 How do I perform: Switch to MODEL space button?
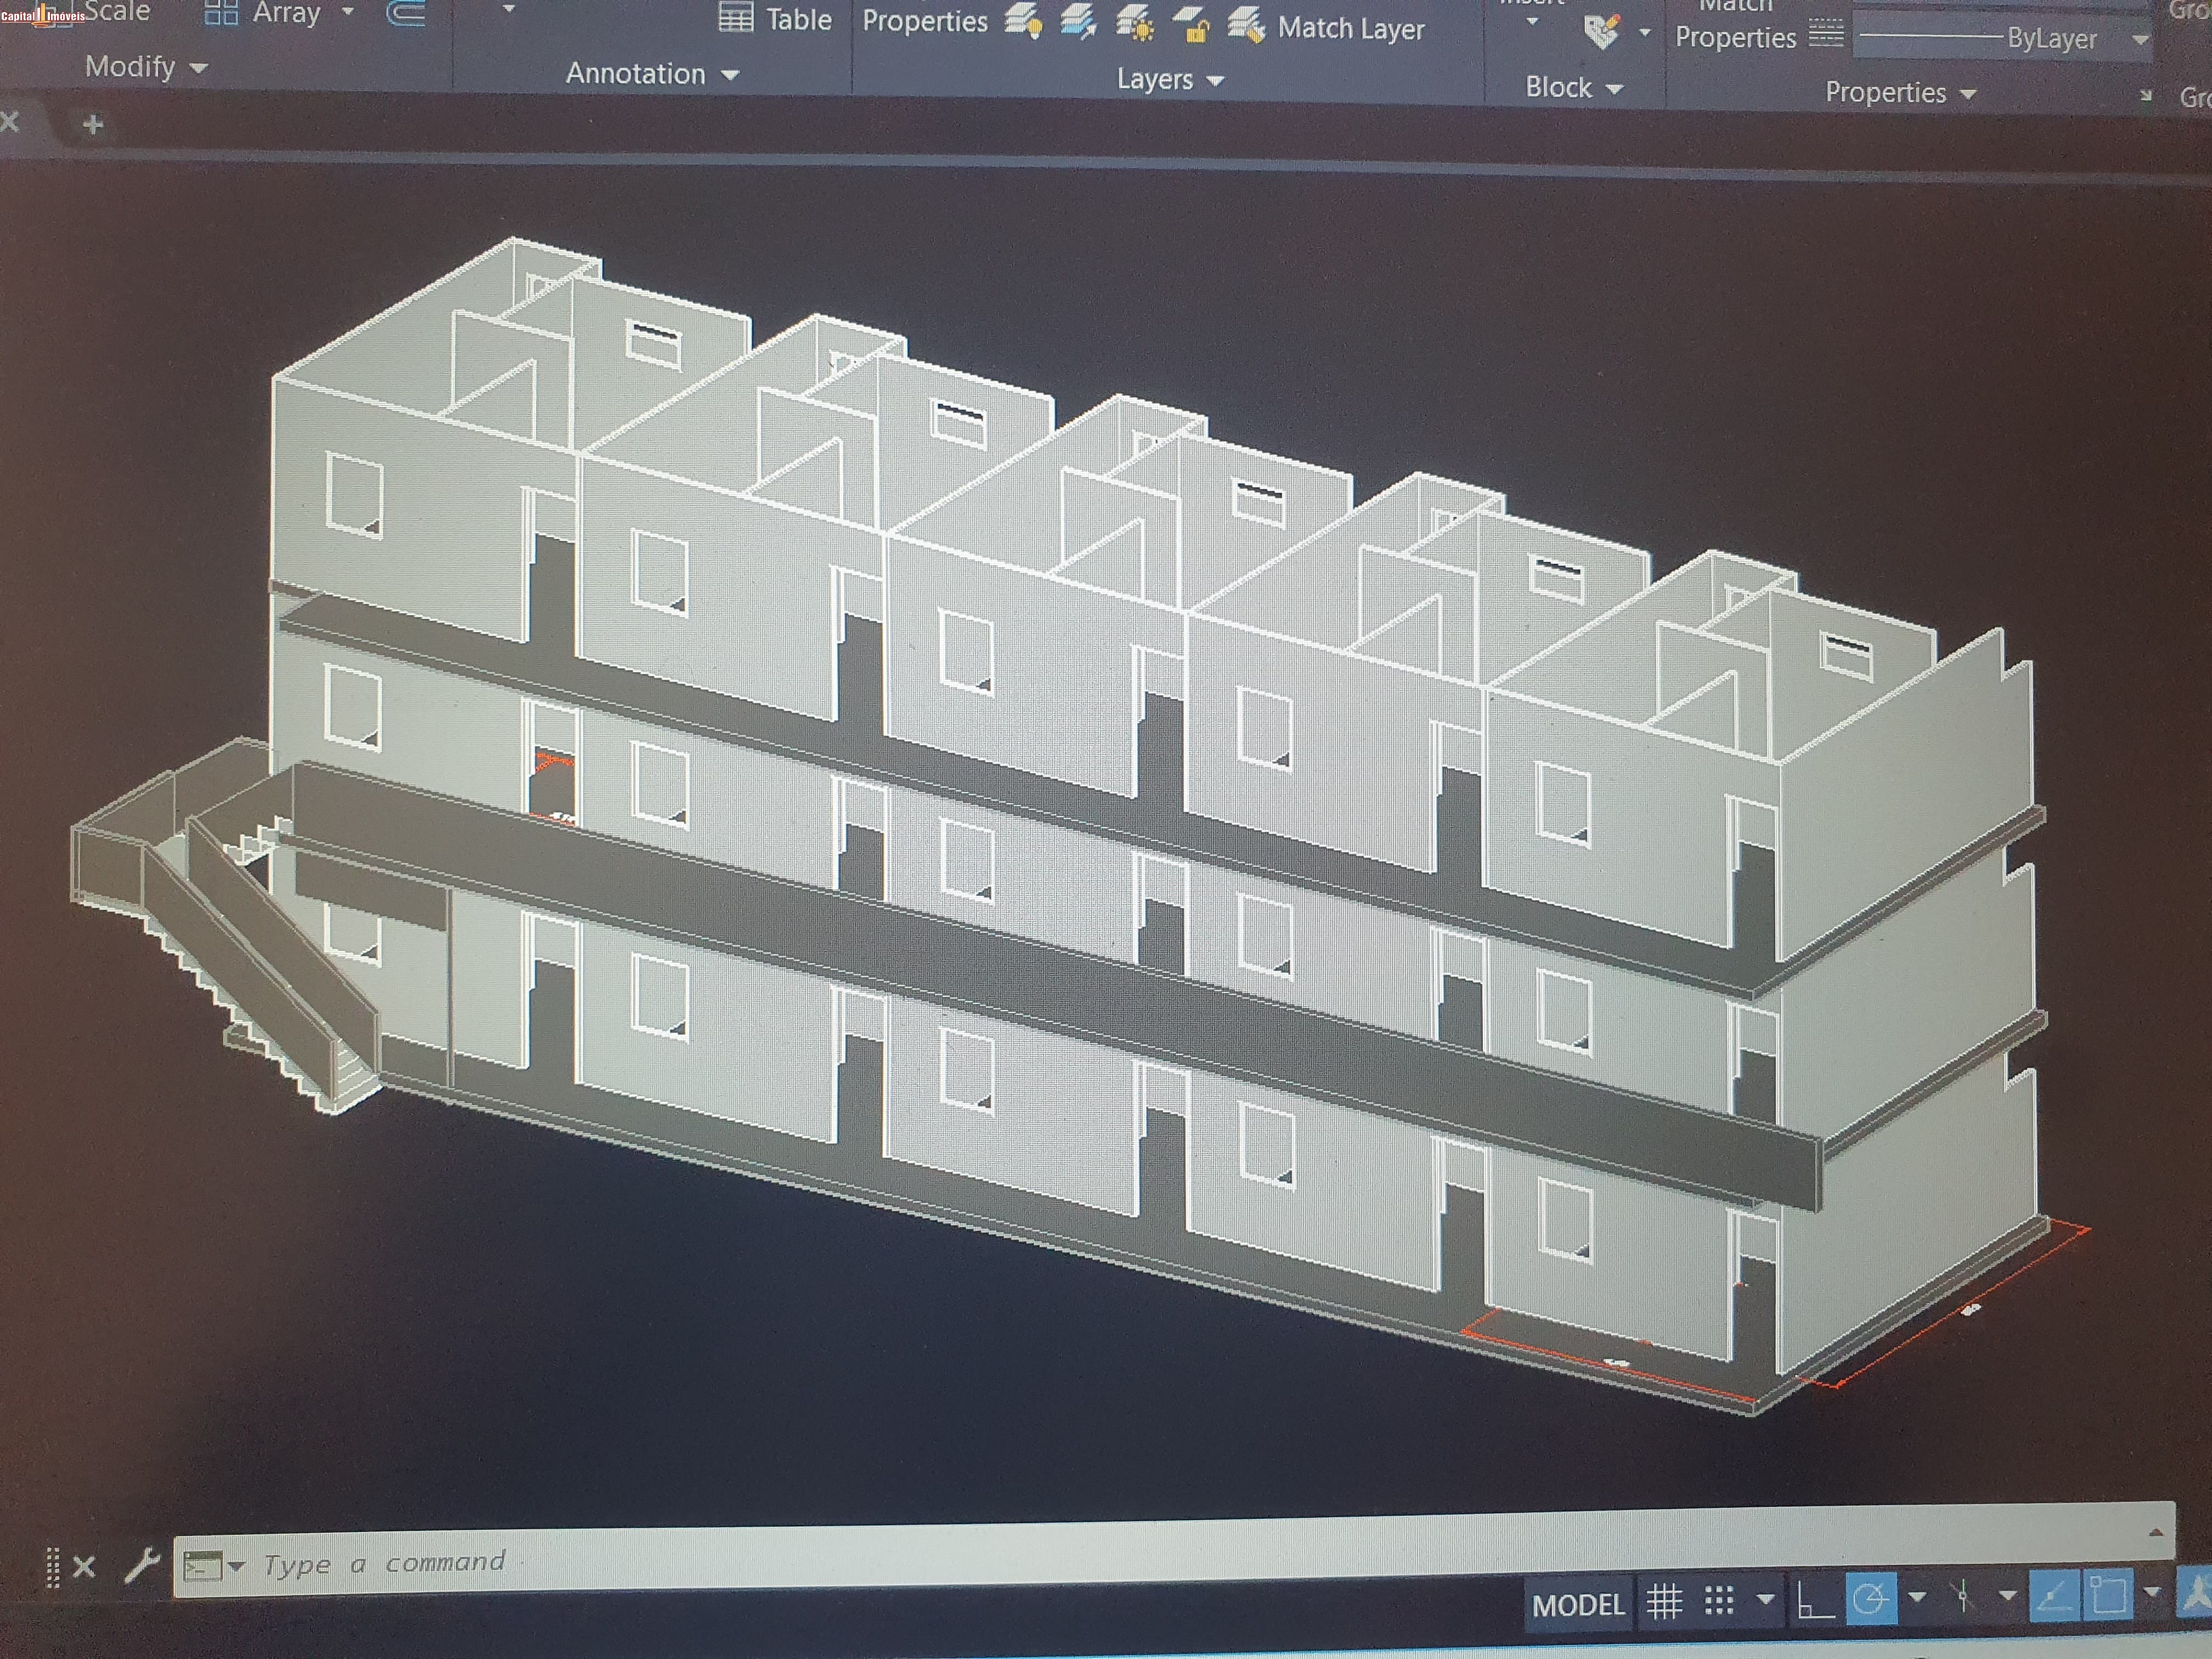pyautogui.click(x=1579, y=1605)
